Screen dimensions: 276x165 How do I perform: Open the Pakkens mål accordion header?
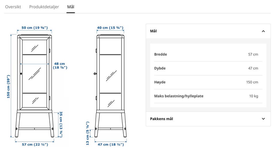coord(208,119)
